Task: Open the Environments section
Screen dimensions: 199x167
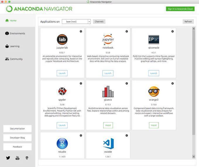Action: pyautogui.click(x=15, y=33)
